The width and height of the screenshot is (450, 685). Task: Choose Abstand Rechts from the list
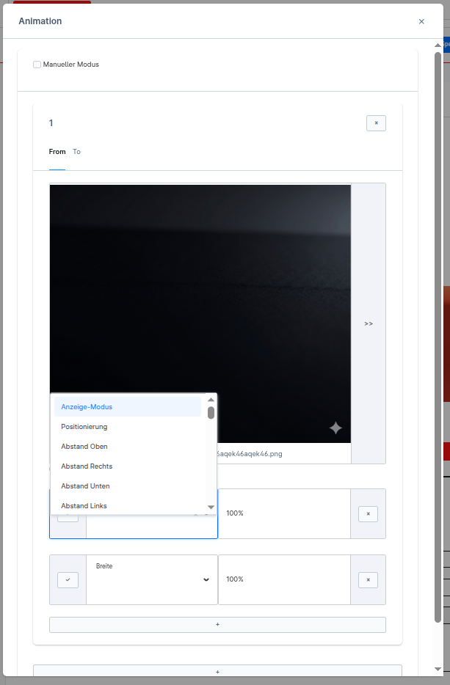pyautogui.click(x=128, y=466)
